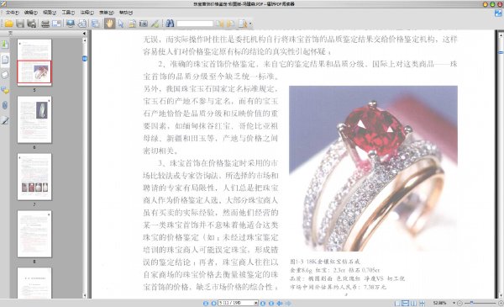Jump to previous view blue arrow
The height and width of the screenshot is (307, 504).
280,303
